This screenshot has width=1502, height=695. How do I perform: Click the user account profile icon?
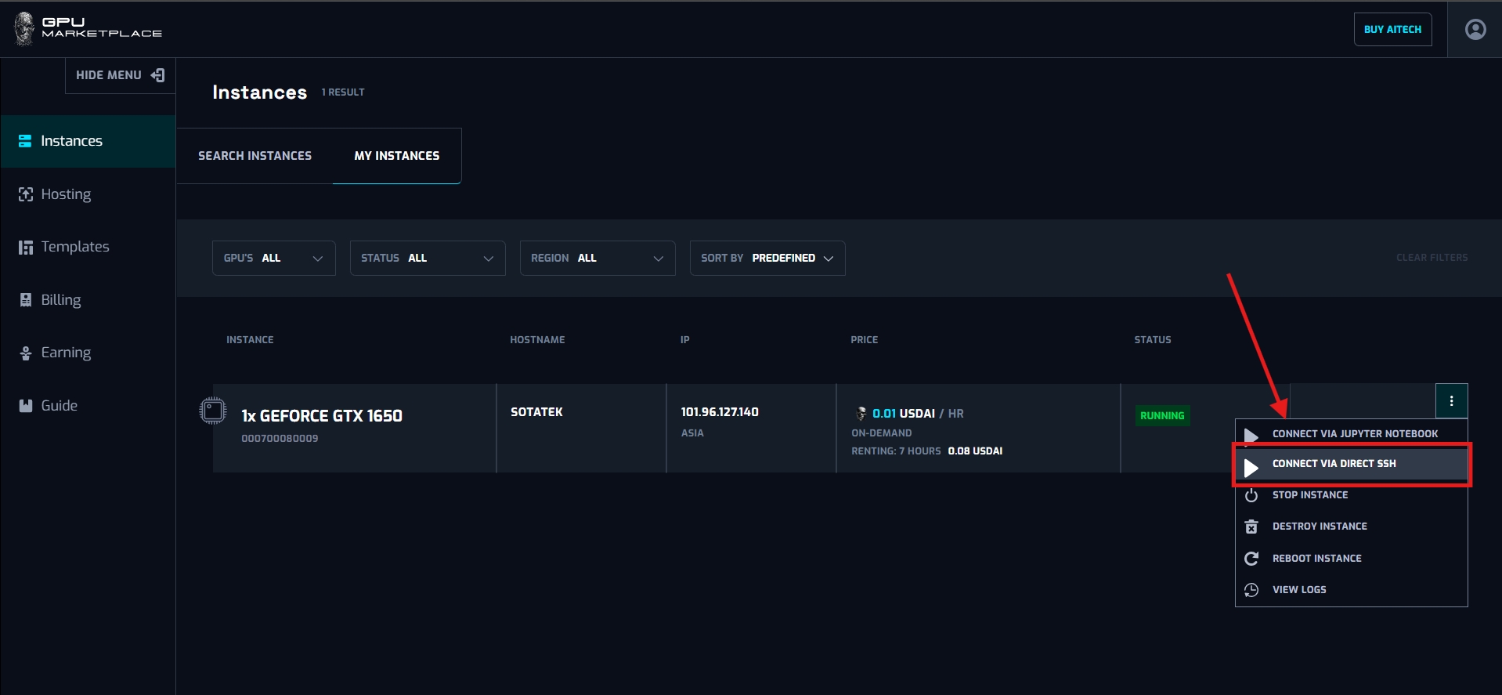click(1475, 30)
